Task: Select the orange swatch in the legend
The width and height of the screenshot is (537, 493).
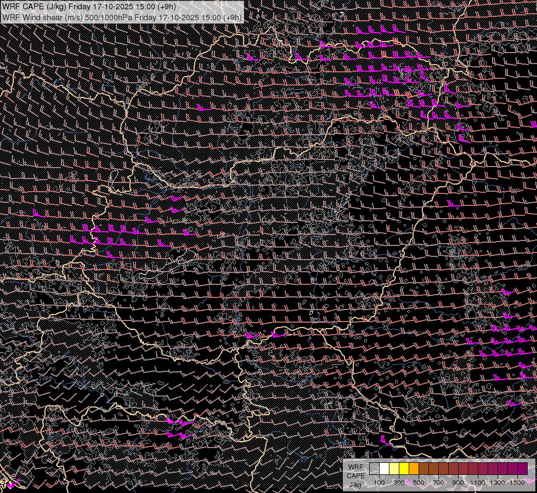Action: point(414,469)
